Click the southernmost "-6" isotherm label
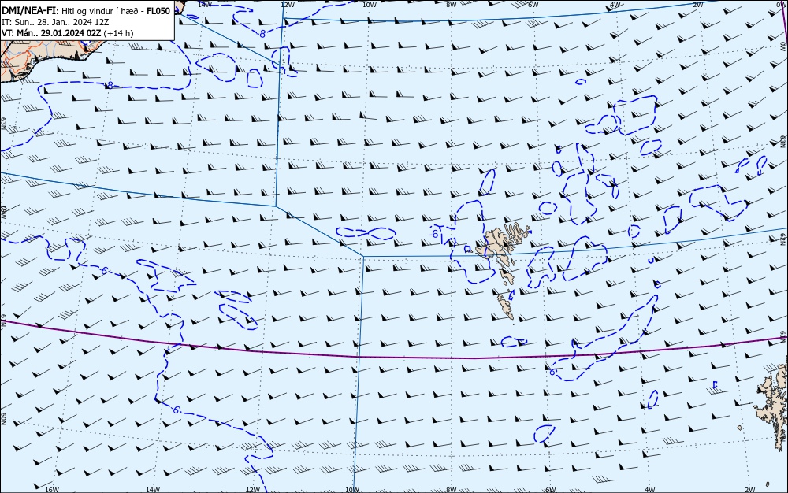Screen dimensions: 788x493 [x=176, y=410]
